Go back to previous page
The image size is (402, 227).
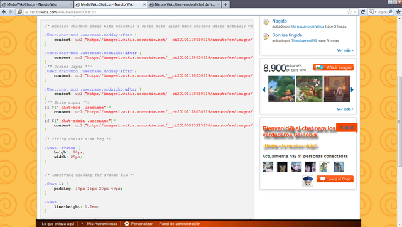(4, 12)
